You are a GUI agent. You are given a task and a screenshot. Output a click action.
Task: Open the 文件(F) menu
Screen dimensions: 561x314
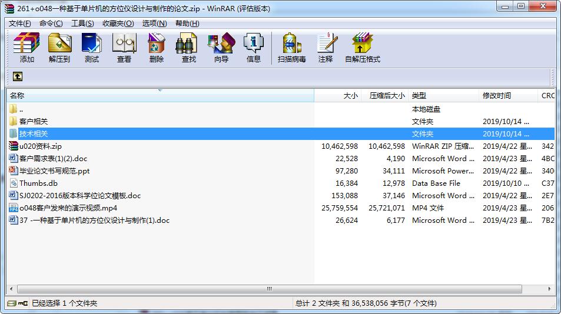click(19, 23)
